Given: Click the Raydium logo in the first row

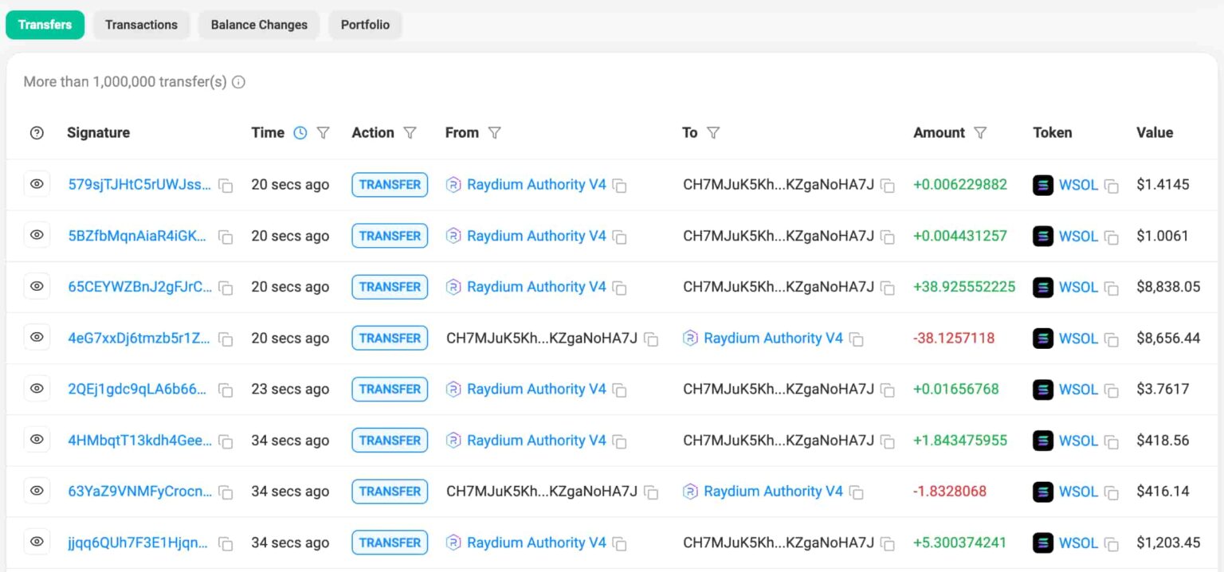Looking at the screenshot, I should tap(453, 184).
